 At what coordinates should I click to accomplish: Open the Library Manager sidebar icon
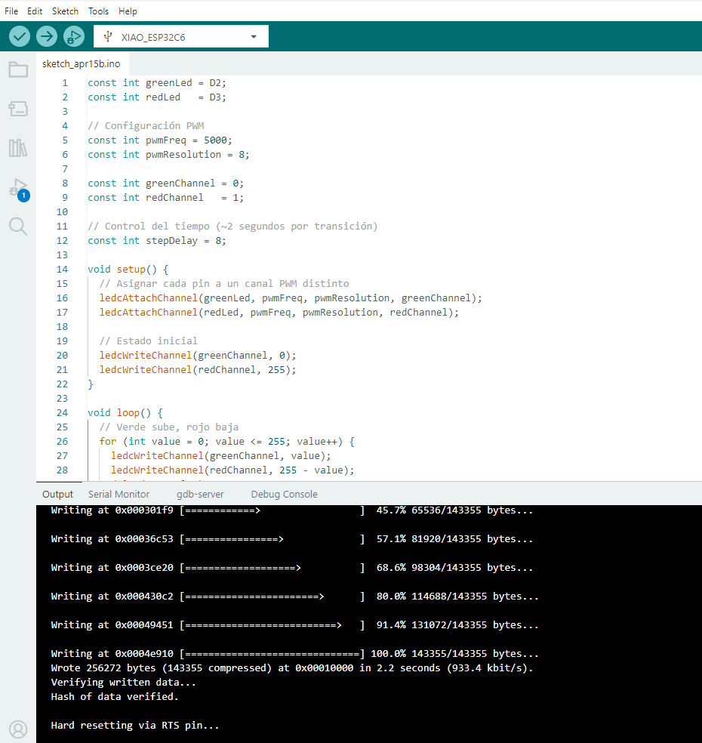coord(18,148)
